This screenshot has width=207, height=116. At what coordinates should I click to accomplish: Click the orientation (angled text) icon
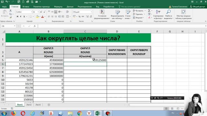60,12
